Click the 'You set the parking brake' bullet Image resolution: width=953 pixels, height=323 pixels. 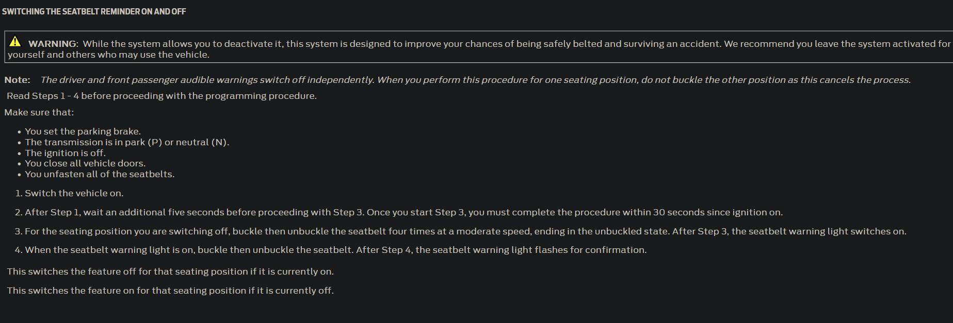tap(83, 131)
